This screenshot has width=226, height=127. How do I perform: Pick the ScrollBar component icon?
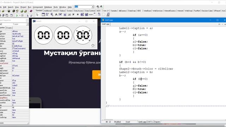point(91,14)
